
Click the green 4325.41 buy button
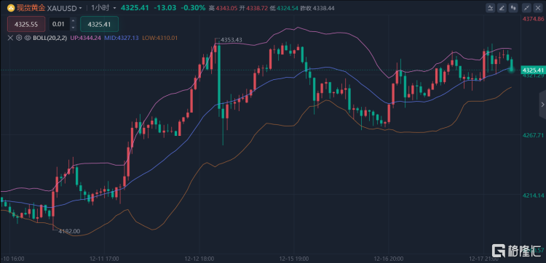coord(99,24)
